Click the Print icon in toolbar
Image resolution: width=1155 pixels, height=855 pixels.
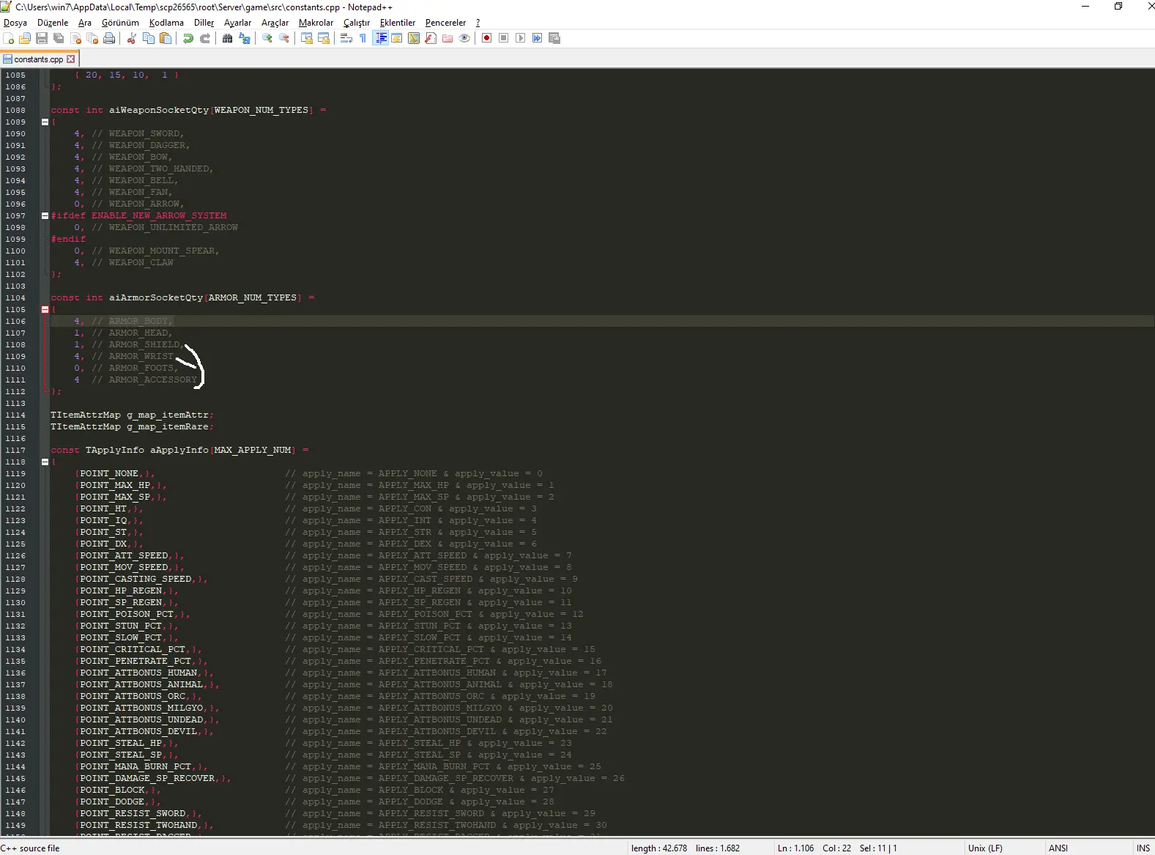pos(109,38)
